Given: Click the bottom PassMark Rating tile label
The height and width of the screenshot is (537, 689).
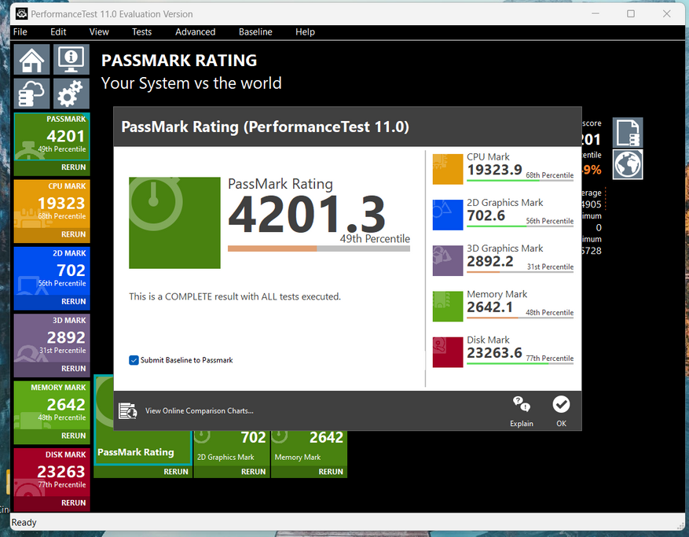Looking at the screenshot, I should [136, 452].
